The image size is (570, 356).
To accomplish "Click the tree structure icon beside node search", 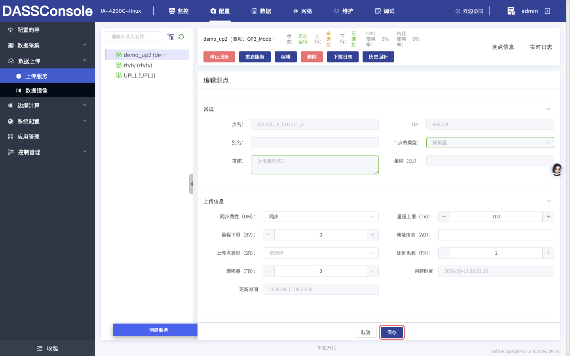I will tap(171, 37).
